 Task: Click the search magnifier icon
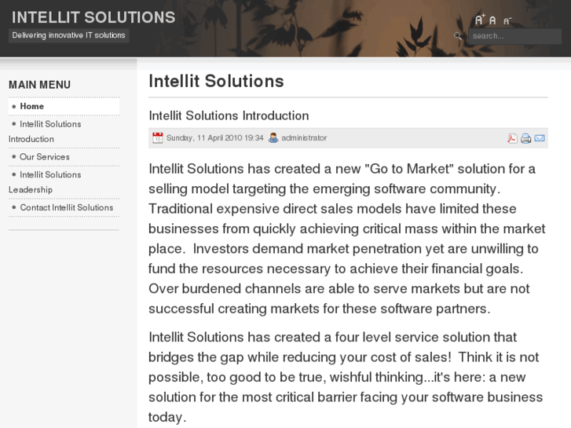(x=458, y=36)
